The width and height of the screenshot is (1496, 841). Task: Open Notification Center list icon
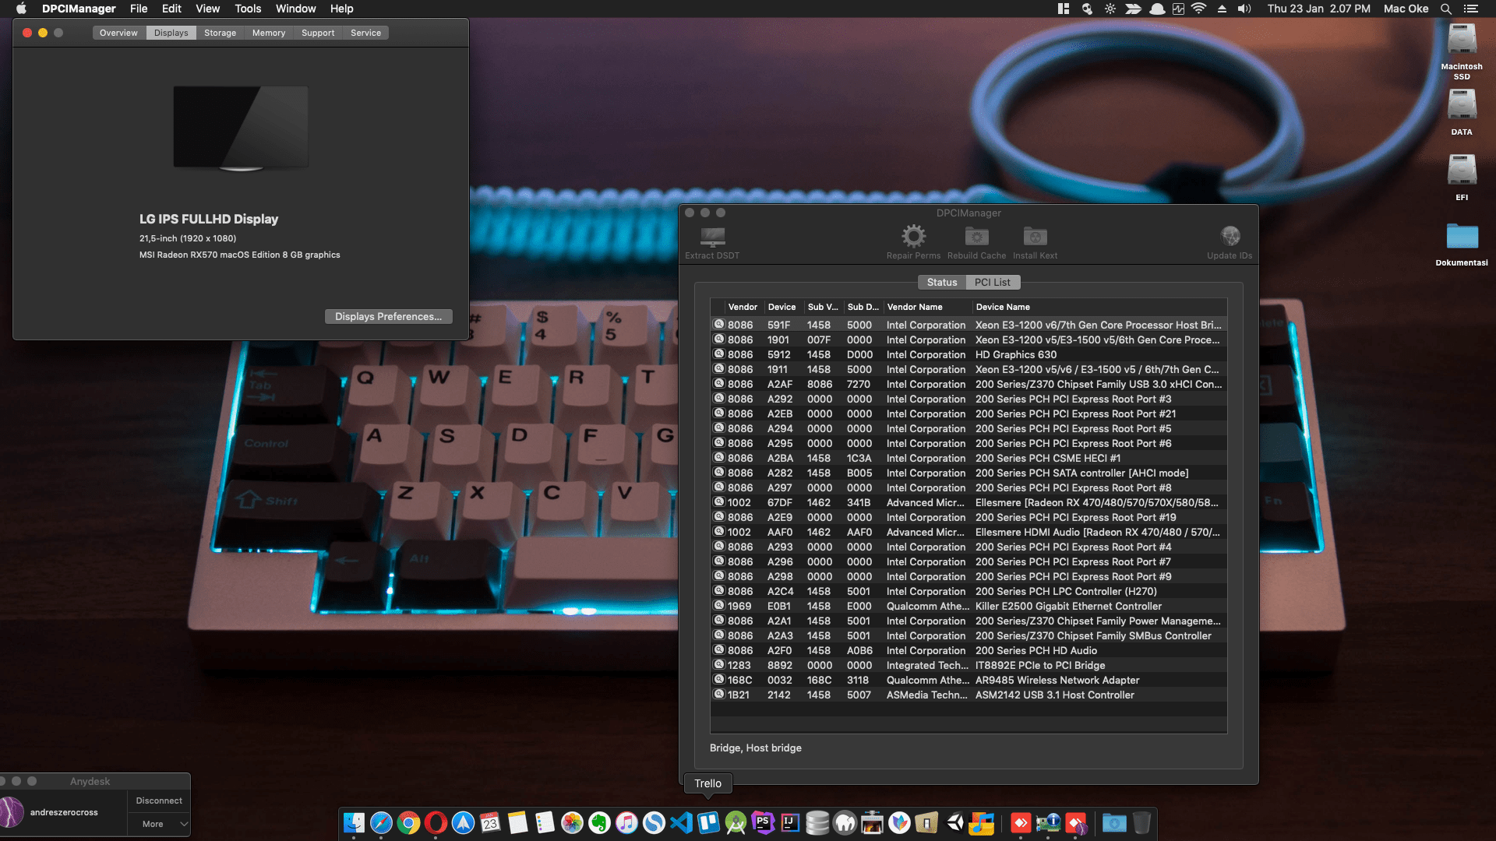click(x=1471, y=9)
